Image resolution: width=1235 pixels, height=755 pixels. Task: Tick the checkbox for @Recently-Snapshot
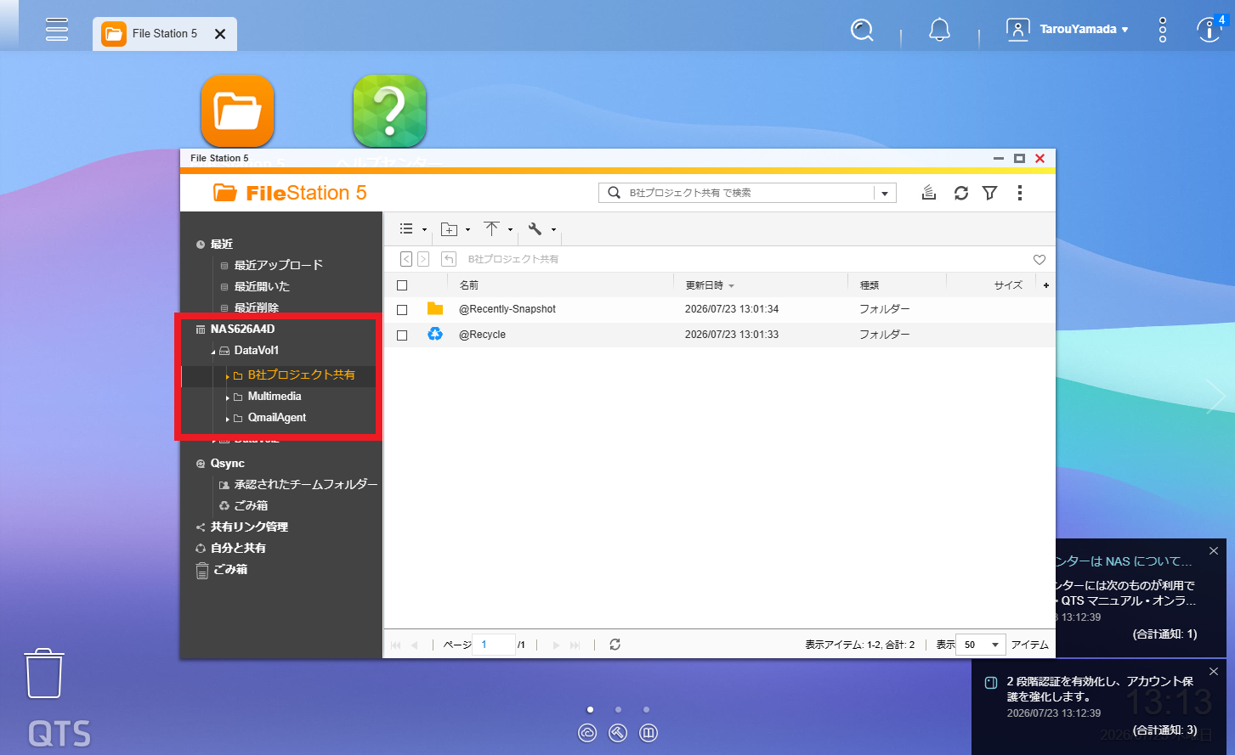[x=402, y=310]
